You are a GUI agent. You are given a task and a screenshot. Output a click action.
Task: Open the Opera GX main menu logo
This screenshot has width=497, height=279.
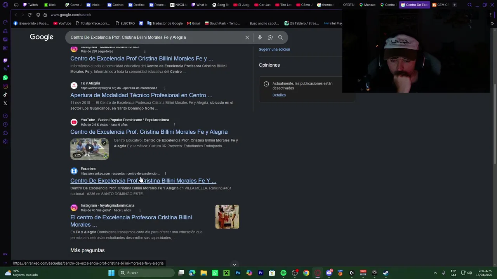5,5
